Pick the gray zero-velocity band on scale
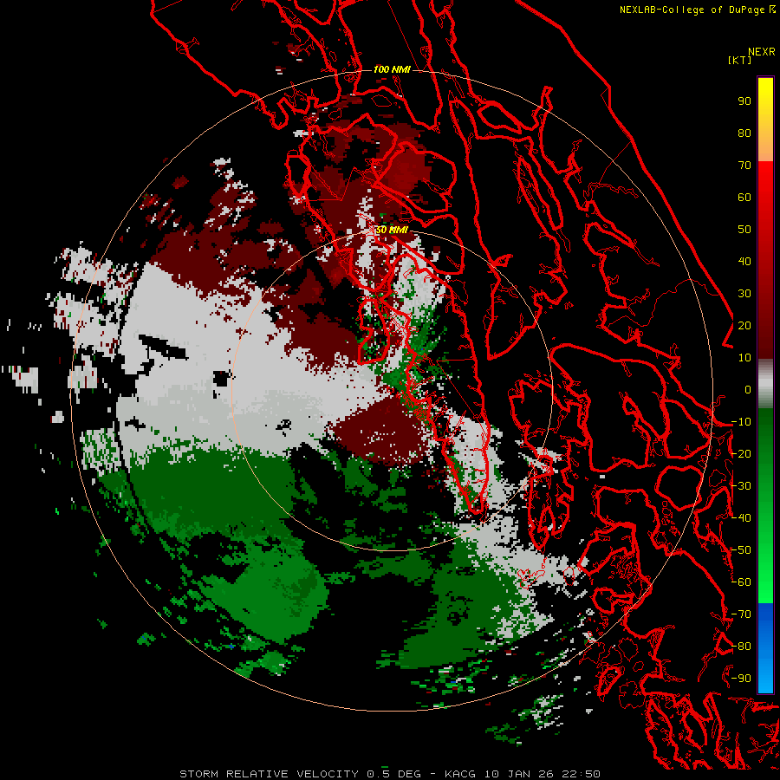 765,384
